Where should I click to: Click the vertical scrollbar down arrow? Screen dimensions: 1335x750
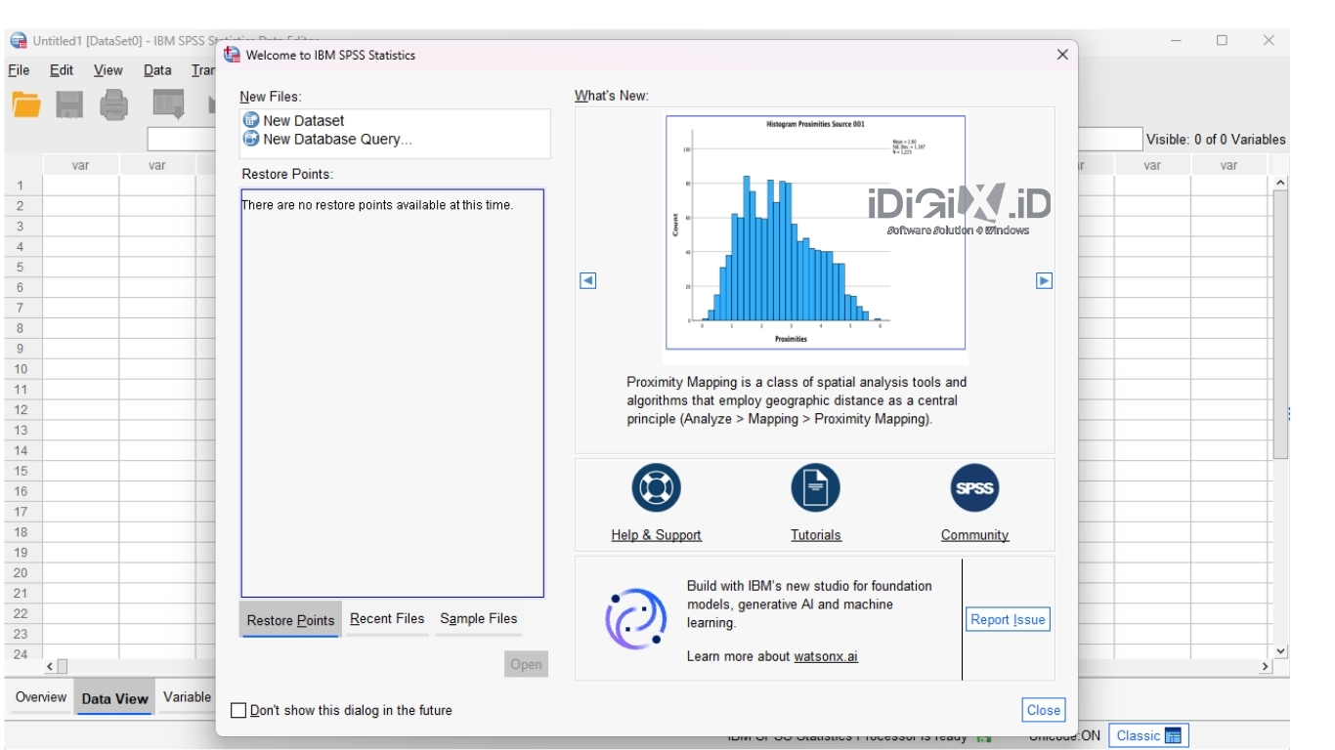[x=1280, y=651]
